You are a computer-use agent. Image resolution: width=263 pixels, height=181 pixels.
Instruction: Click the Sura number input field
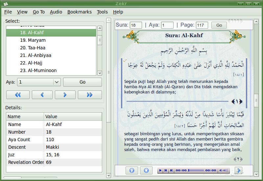136,25
